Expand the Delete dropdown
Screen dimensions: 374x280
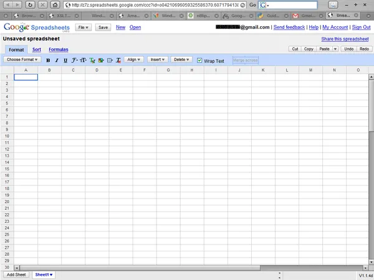pyautogui.click(x=181, y=60)
